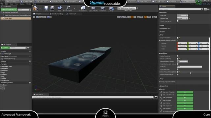This screenshot has height=118, width=211.
Task: Toggle the Should Keep Upright checkbox
Action: point(178,21)
